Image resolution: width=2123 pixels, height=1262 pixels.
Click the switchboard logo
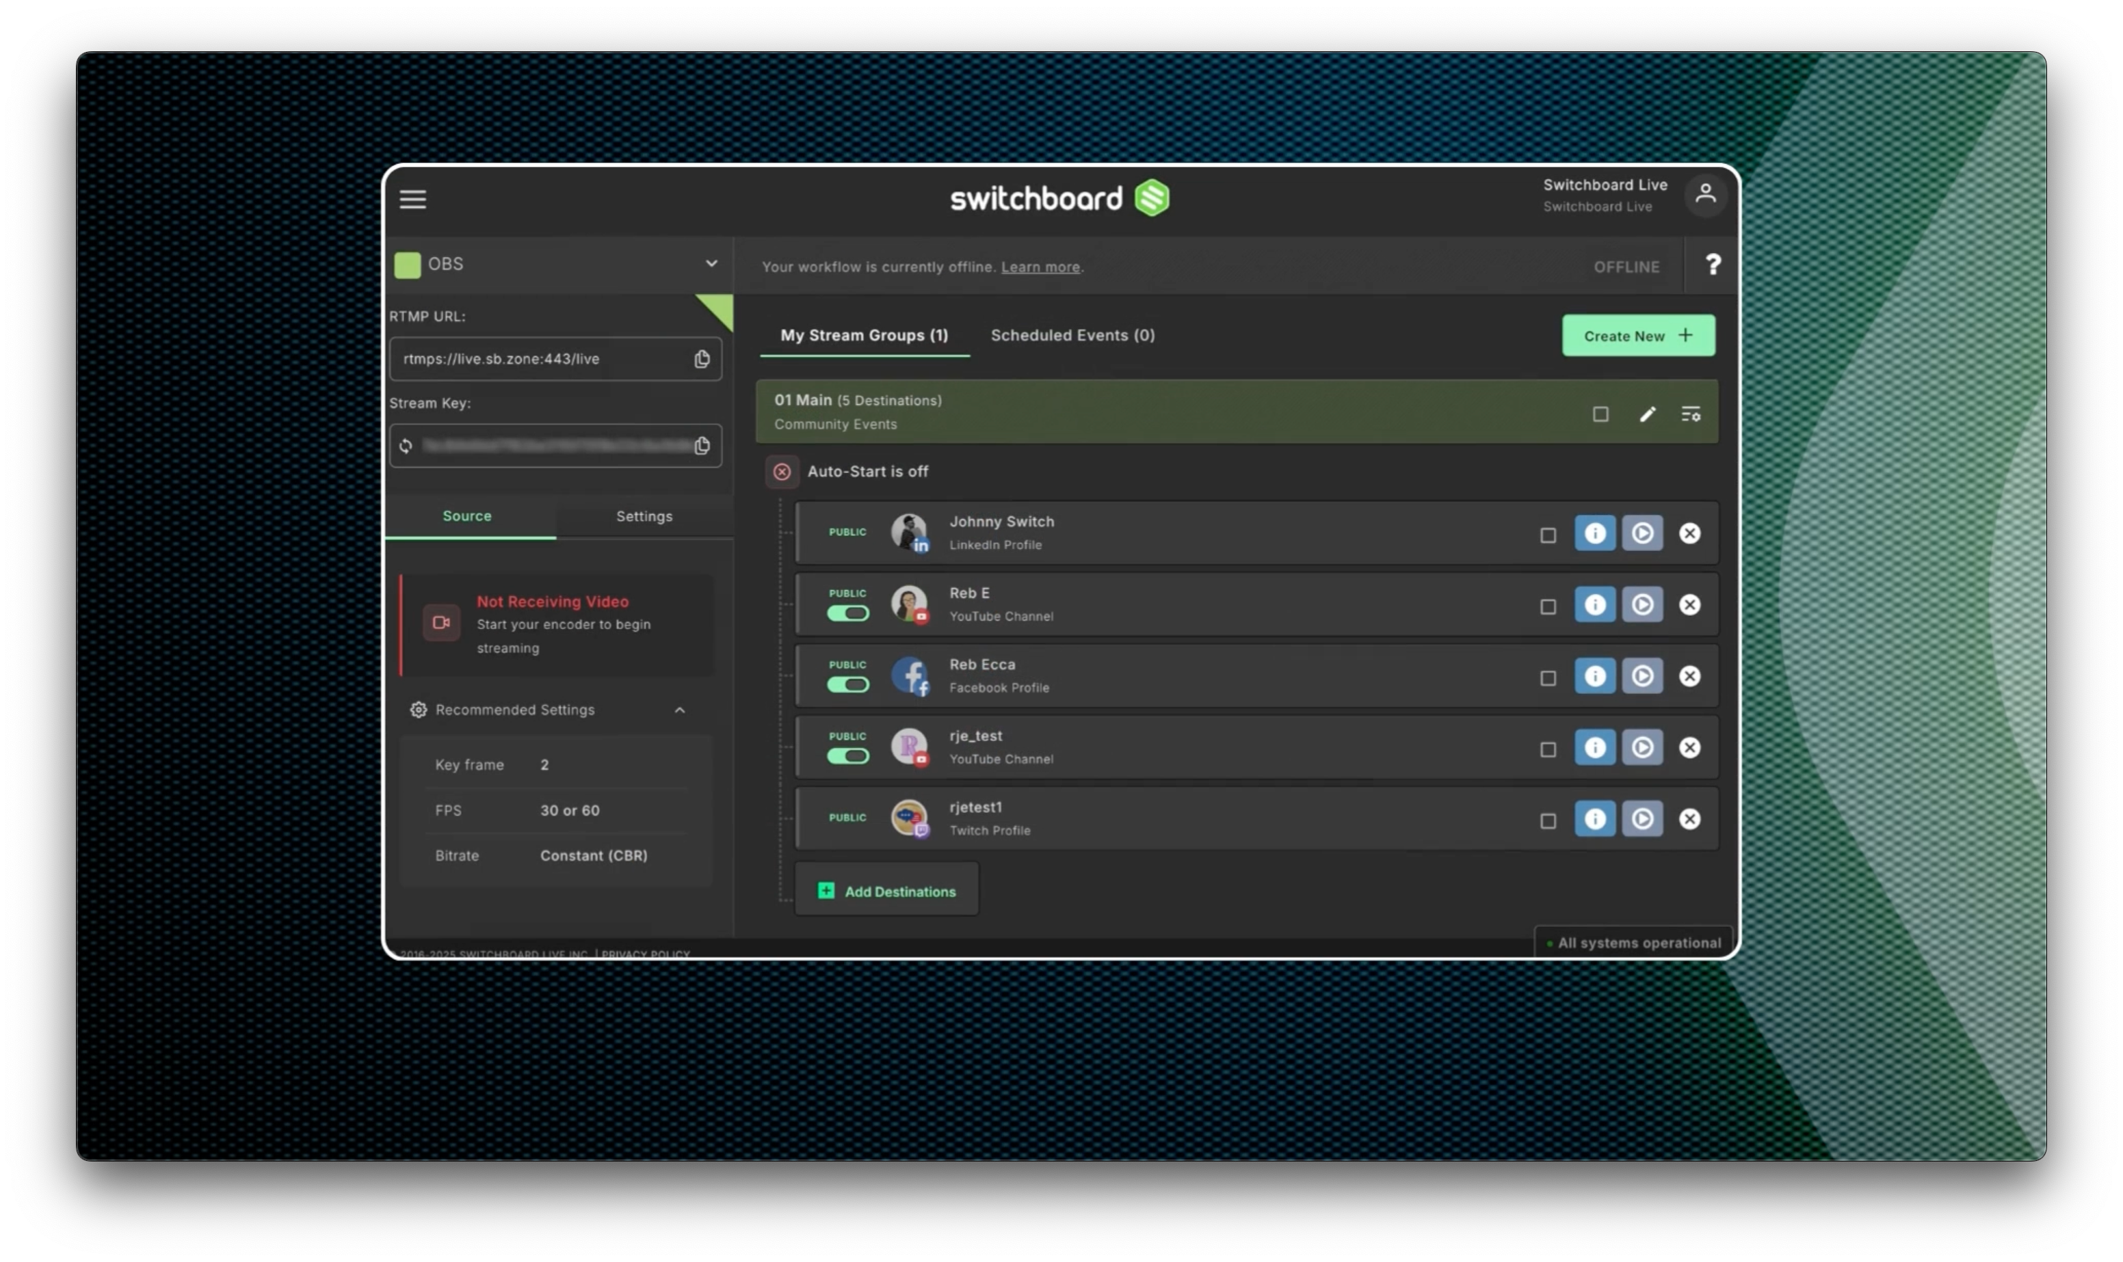pyautogui.click(x=1060, y=198)
